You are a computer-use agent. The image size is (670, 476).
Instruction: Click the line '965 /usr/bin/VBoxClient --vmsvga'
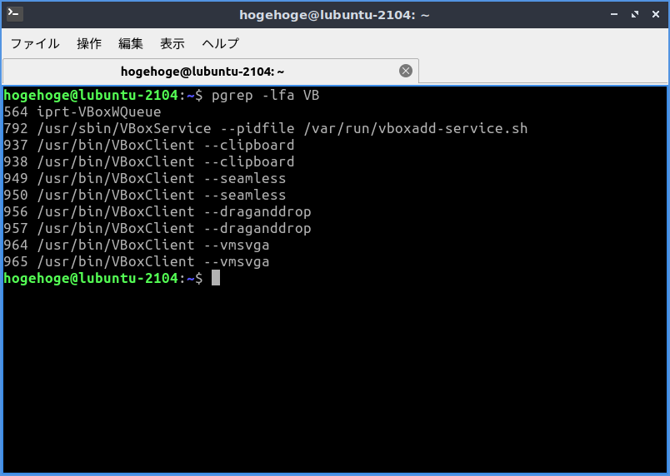[x=137, y=261]
